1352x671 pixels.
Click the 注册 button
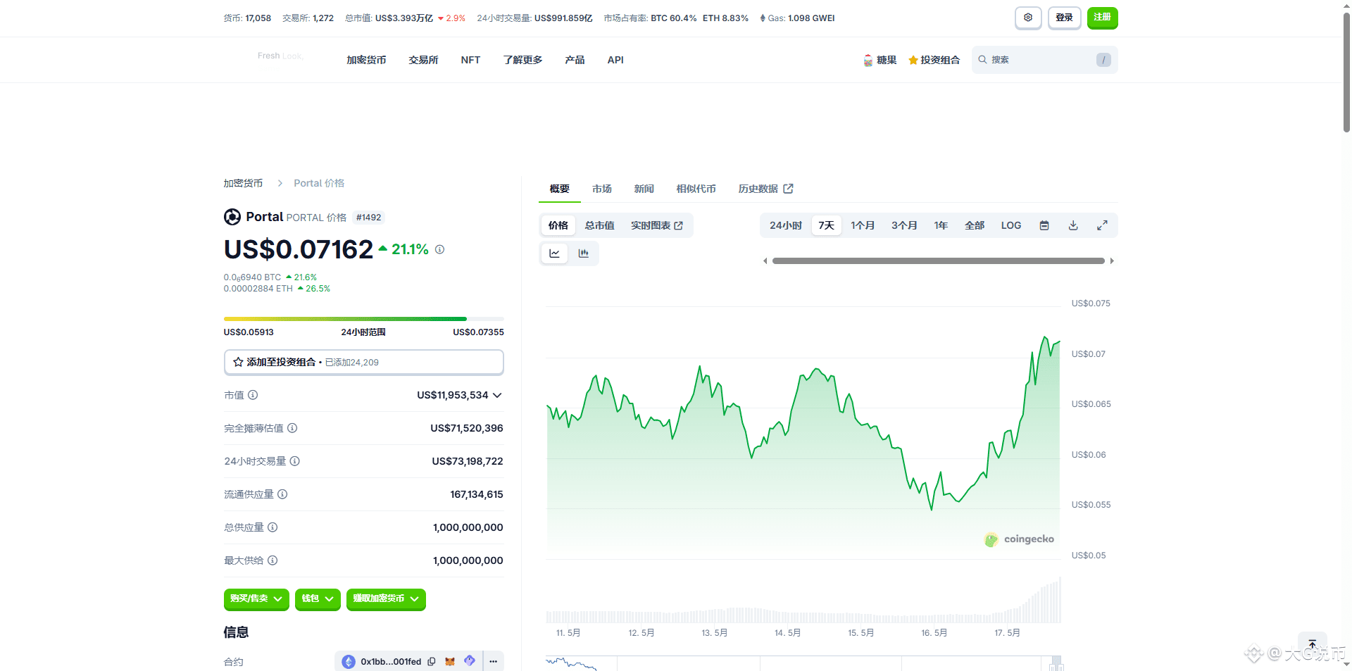pyautogui.click(x=1102, y=18)
